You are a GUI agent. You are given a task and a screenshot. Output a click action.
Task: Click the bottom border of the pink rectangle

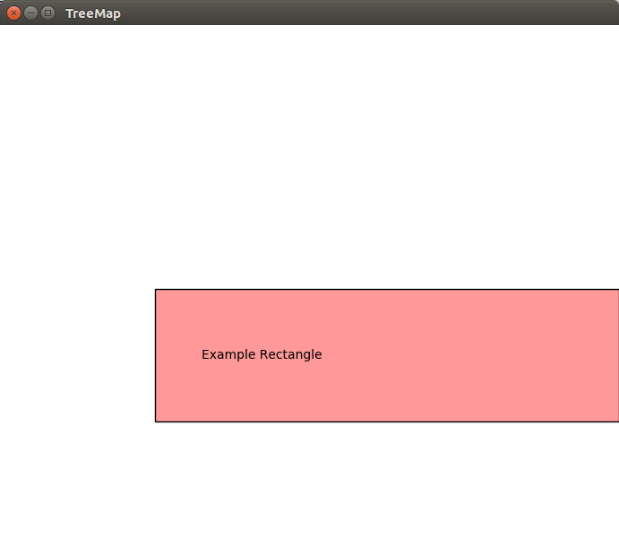[385, 421]
